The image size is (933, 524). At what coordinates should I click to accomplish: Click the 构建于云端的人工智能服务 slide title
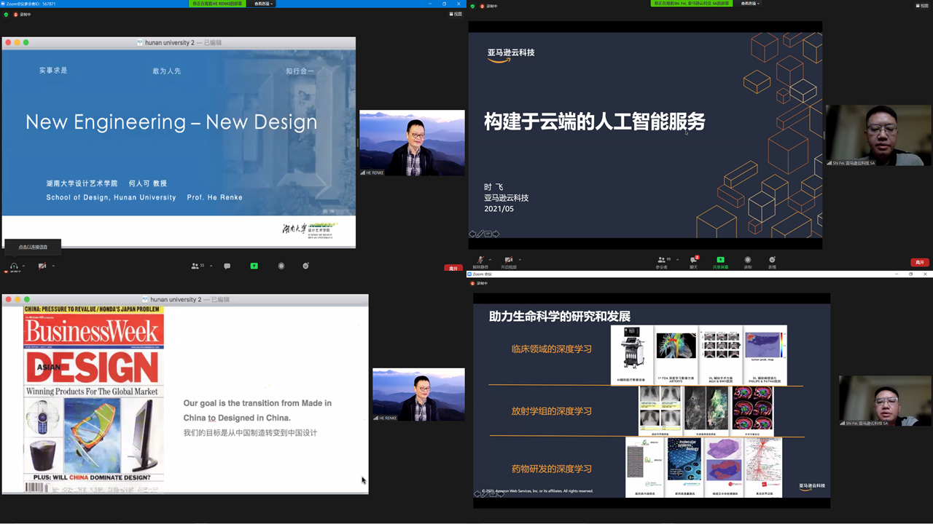(595, 122)
